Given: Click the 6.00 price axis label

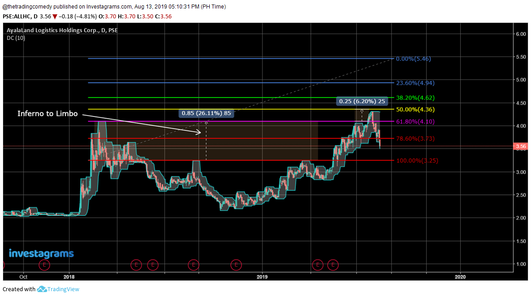Looking at the screenshot, I should pos(521,34).
